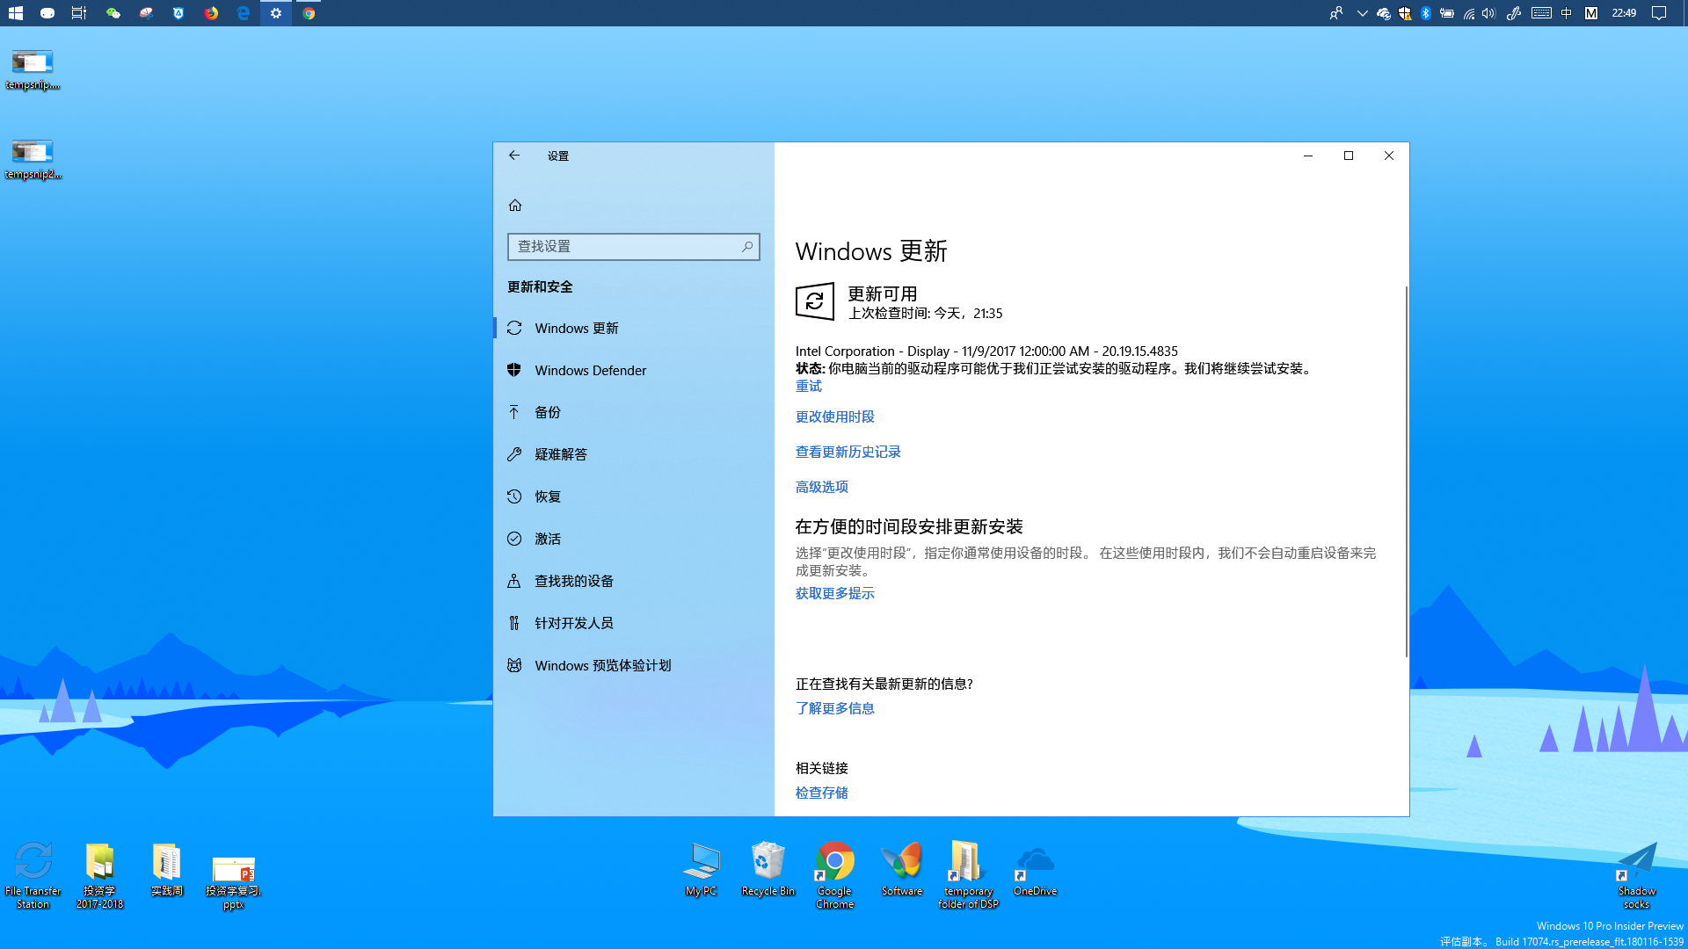Viewport: 1688px width, 949px height.
Task: Open the Windows Start button
Action: pos(15,13)
